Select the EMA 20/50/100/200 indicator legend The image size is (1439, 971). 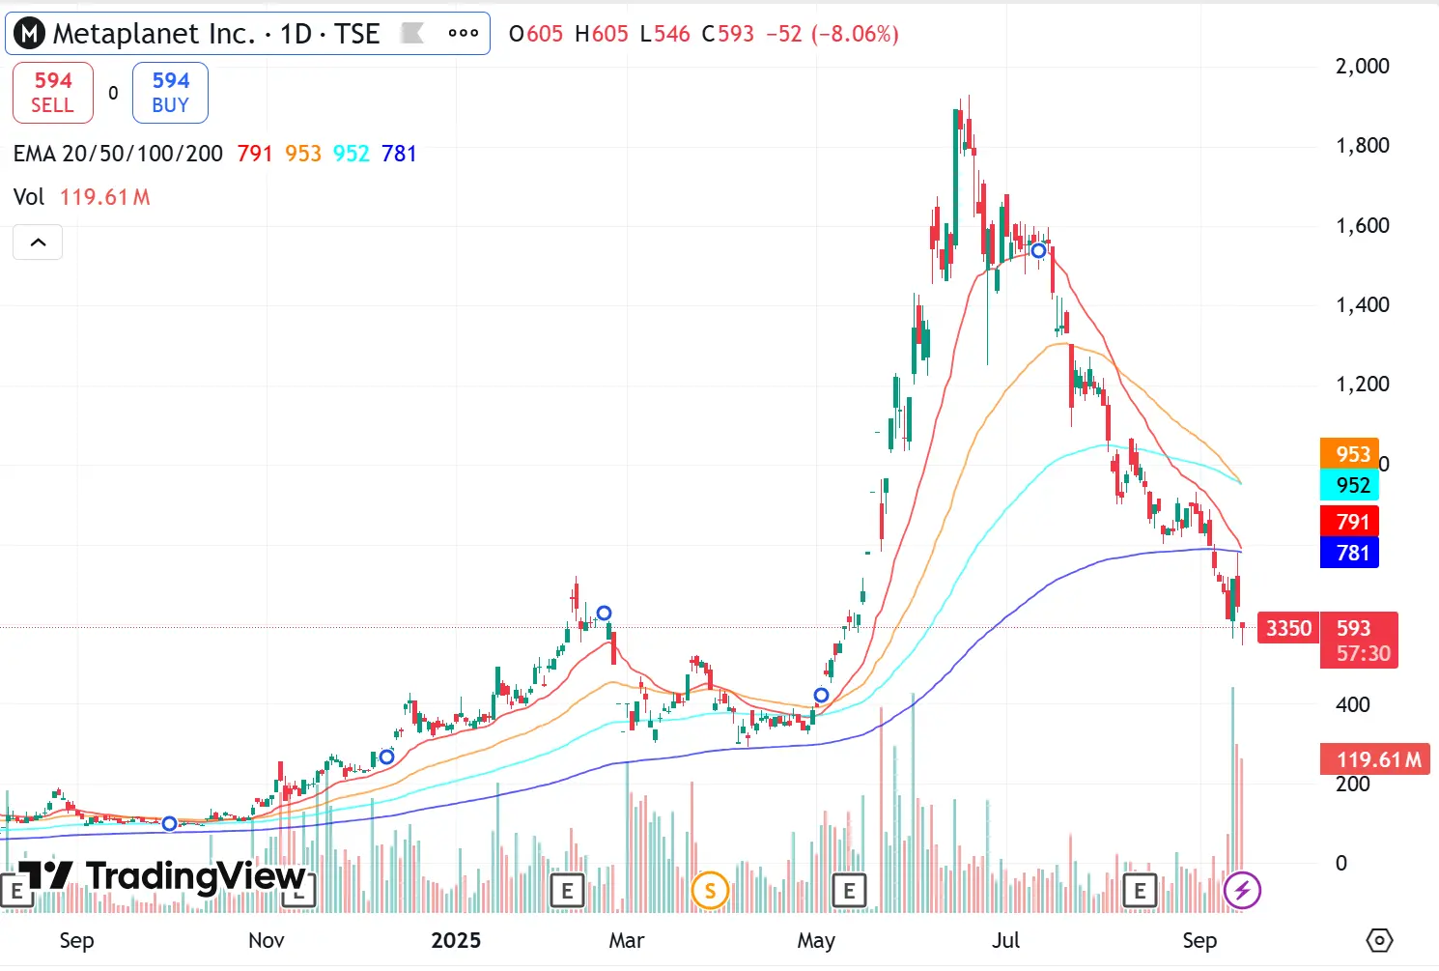tap(118, 154)
